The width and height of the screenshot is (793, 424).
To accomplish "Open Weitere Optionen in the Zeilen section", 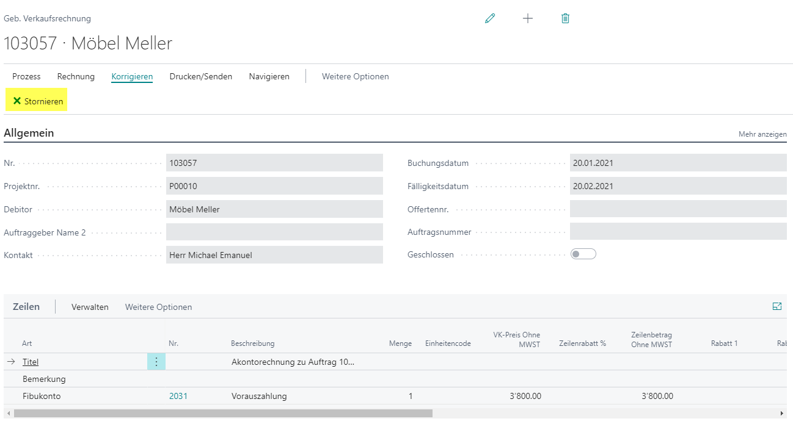I will click(x=159, y=307).
